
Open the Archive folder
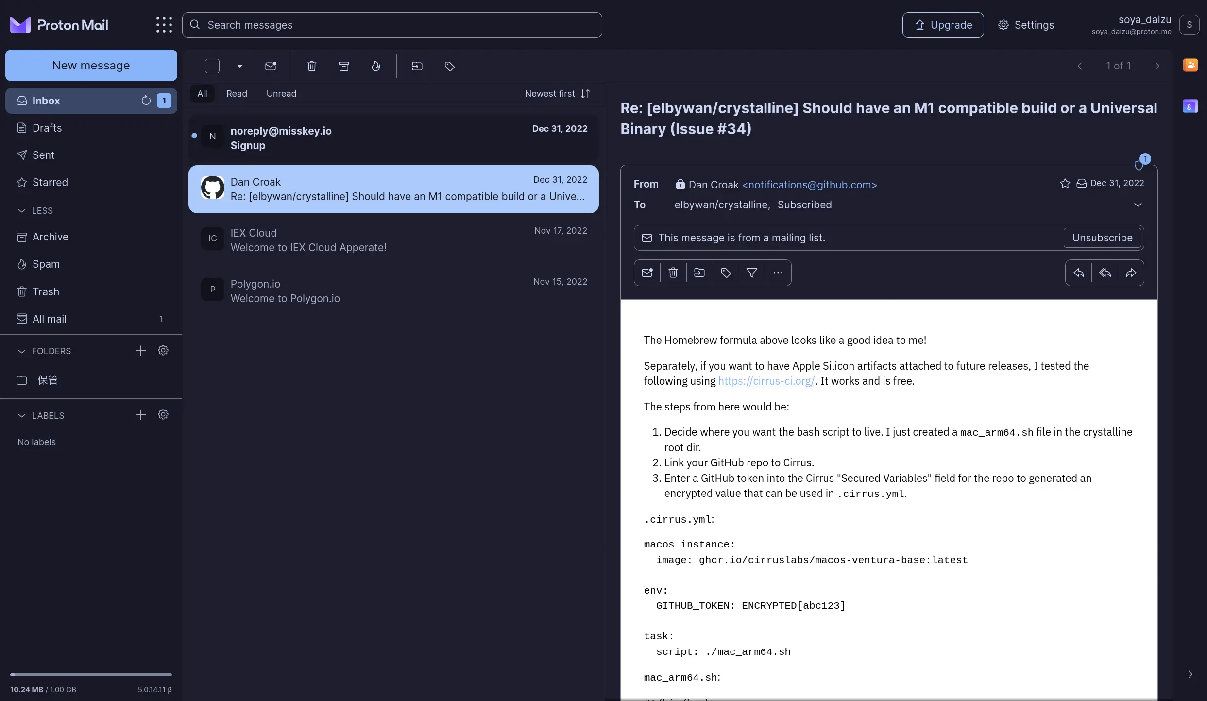click(91, 237)
